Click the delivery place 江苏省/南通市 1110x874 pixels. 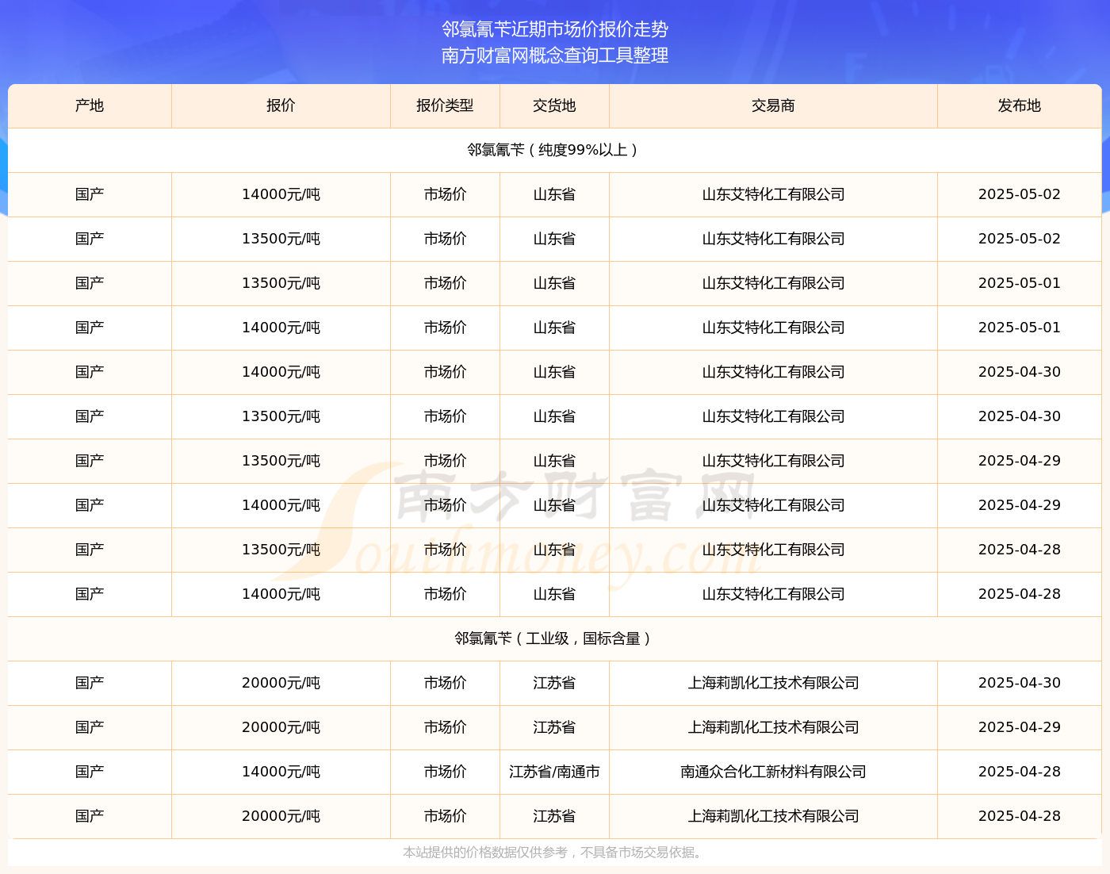click(554, 772)
